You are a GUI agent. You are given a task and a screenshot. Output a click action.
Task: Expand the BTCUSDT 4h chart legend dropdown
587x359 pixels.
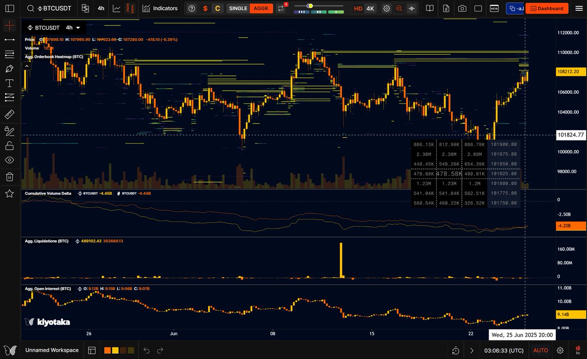[78, 28]
